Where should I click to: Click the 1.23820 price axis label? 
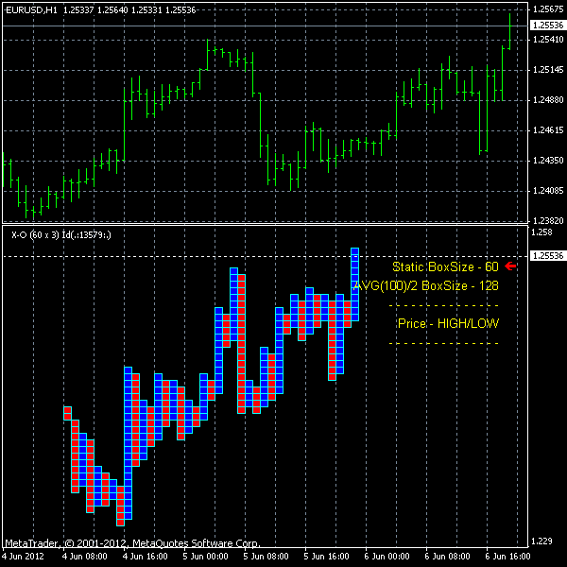(545, 221)
